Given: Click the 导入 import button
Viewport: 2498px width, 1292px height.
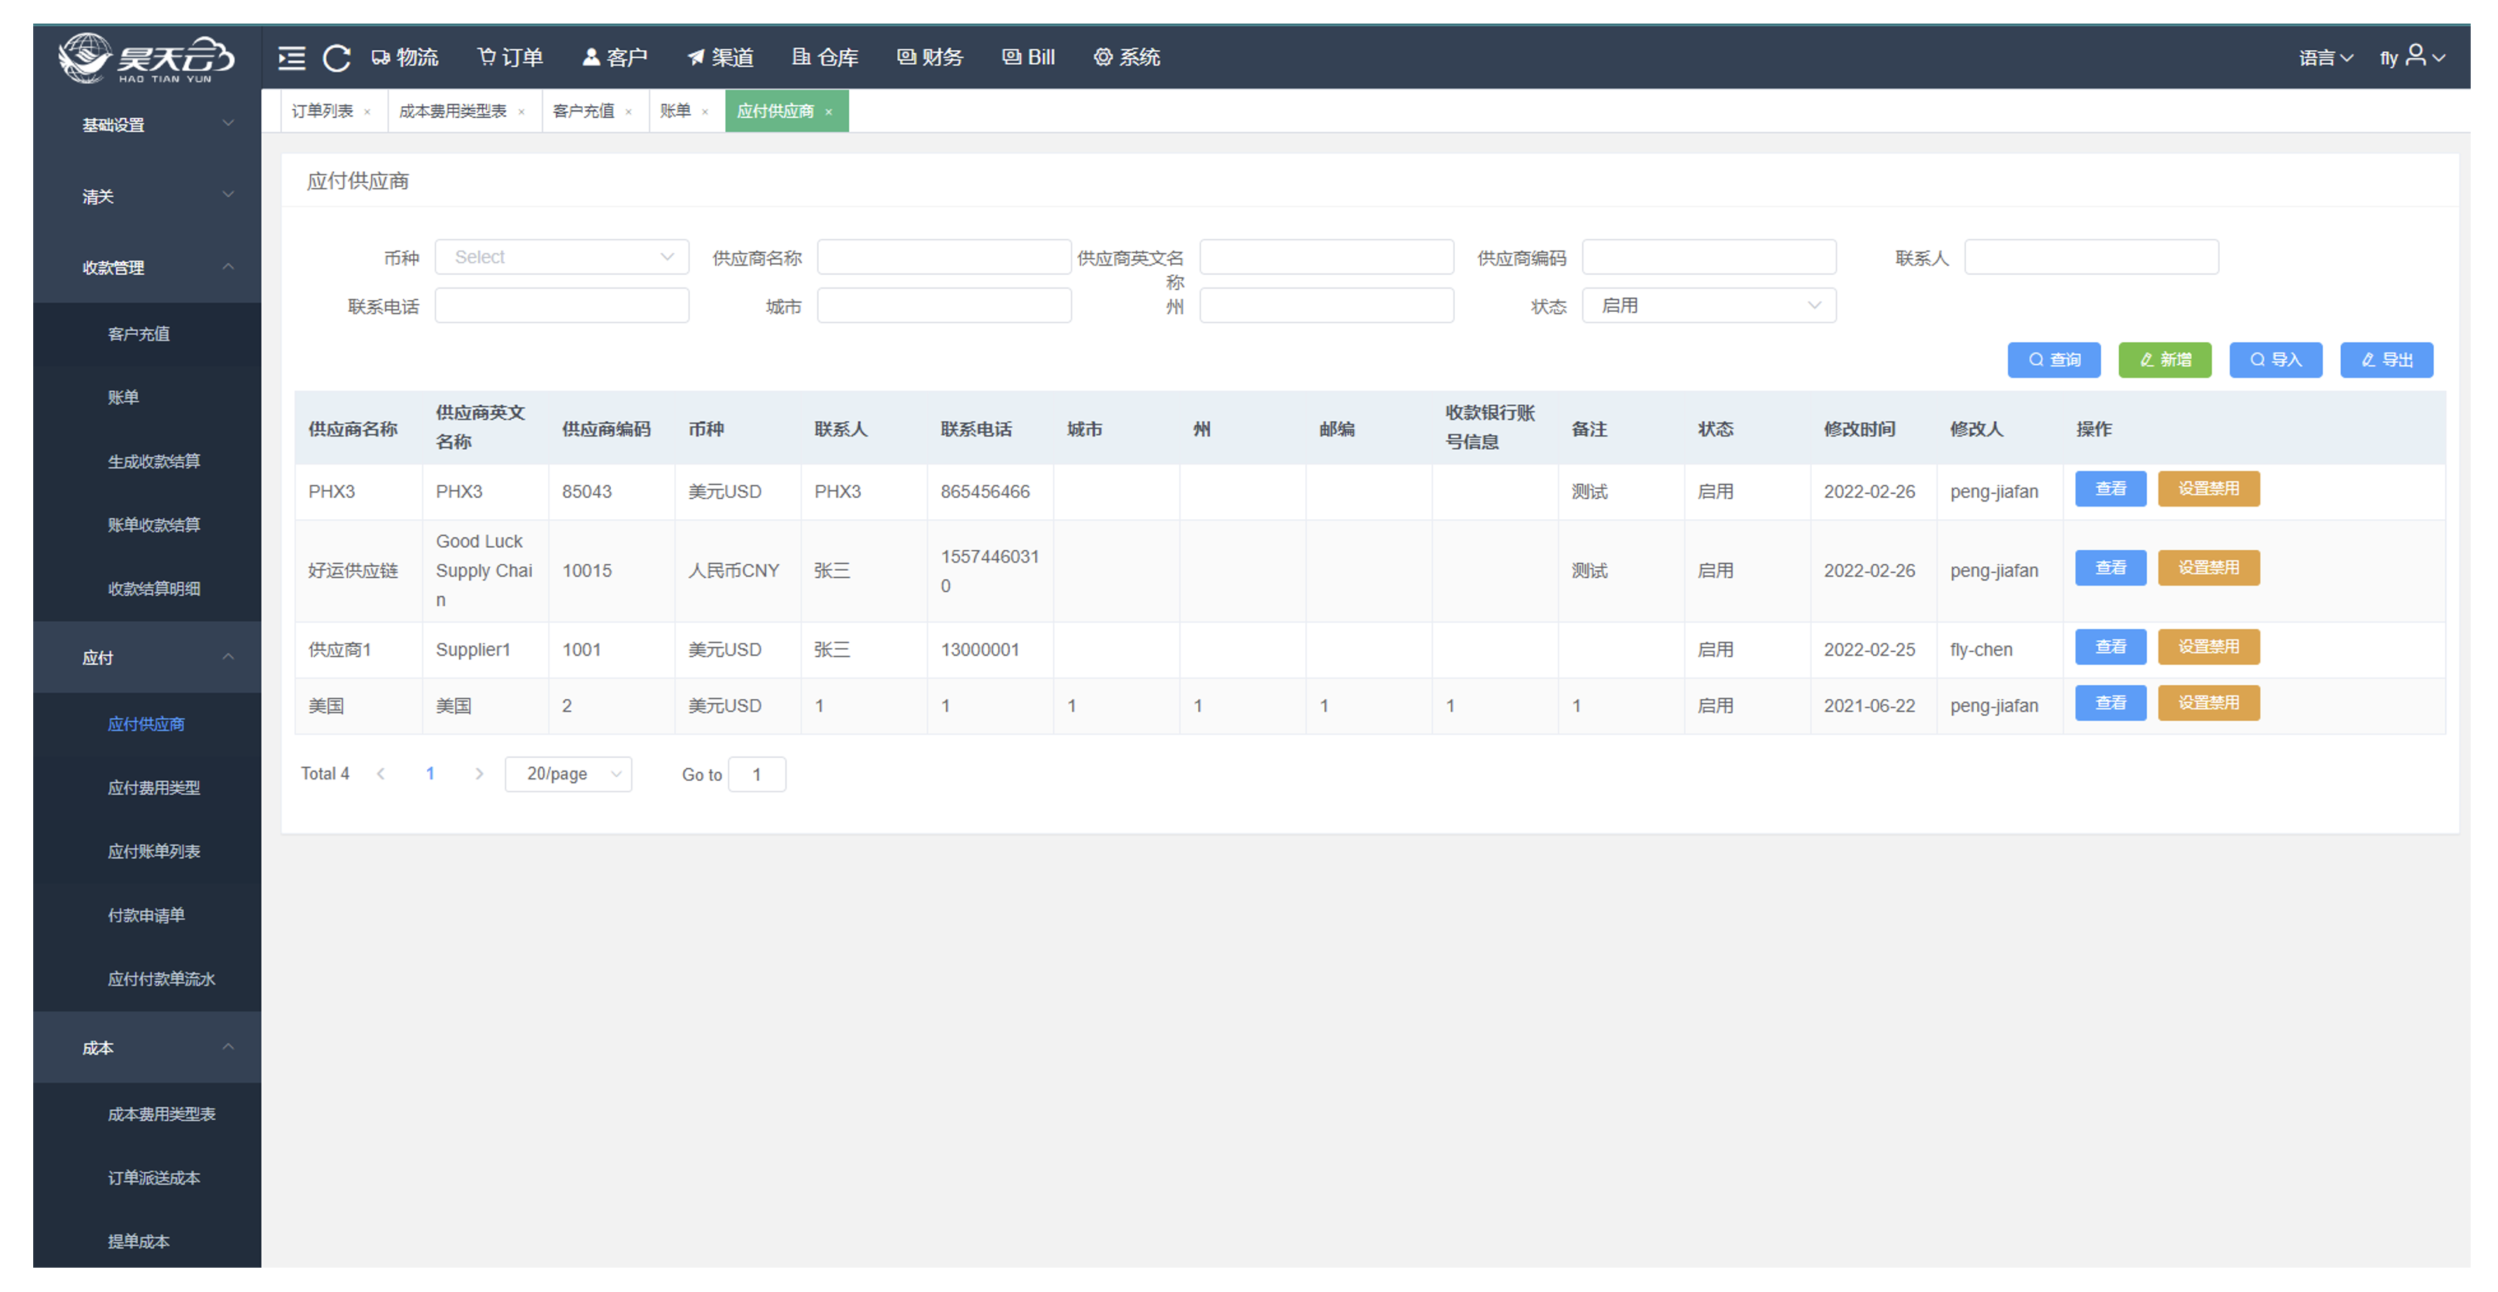Looking at the screenshot, I should coord(2275,360).
